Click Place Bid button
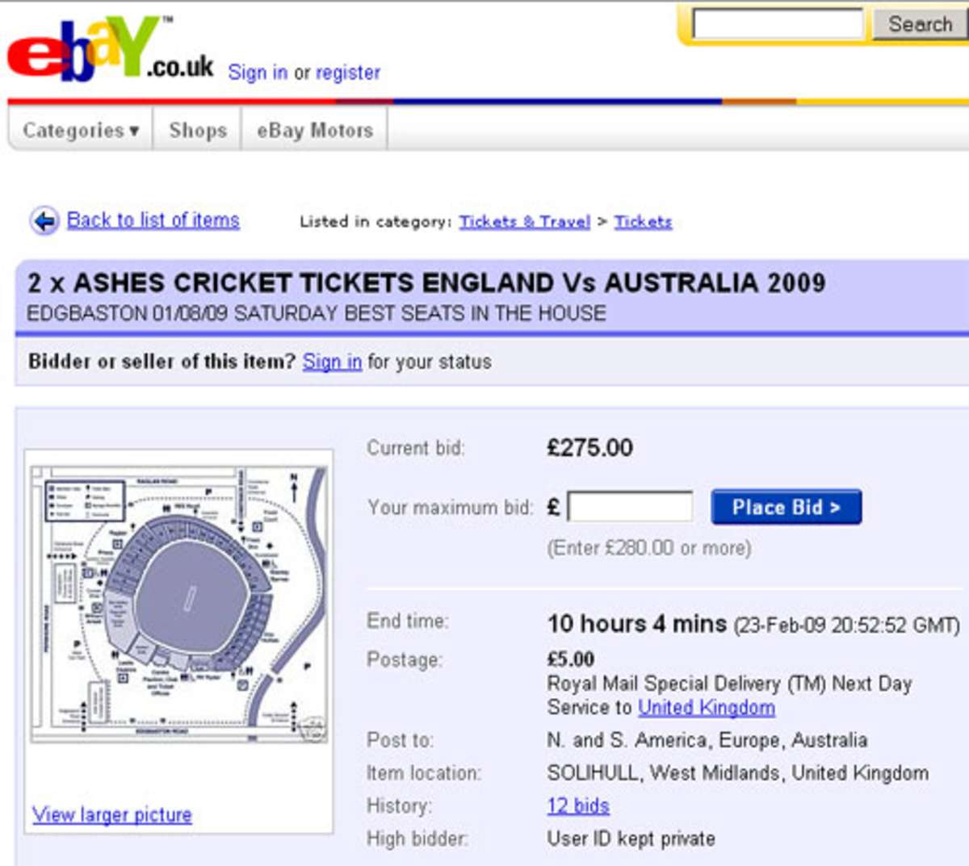The height and width of the screenshot is (866, 969). [x=785, y=507]
